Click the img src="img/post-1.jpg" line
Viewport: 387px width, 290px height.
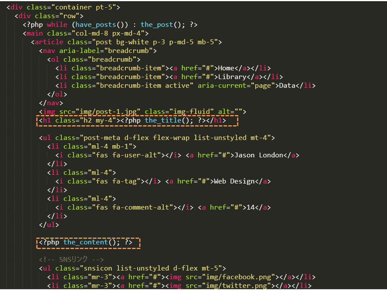point(143,112)
